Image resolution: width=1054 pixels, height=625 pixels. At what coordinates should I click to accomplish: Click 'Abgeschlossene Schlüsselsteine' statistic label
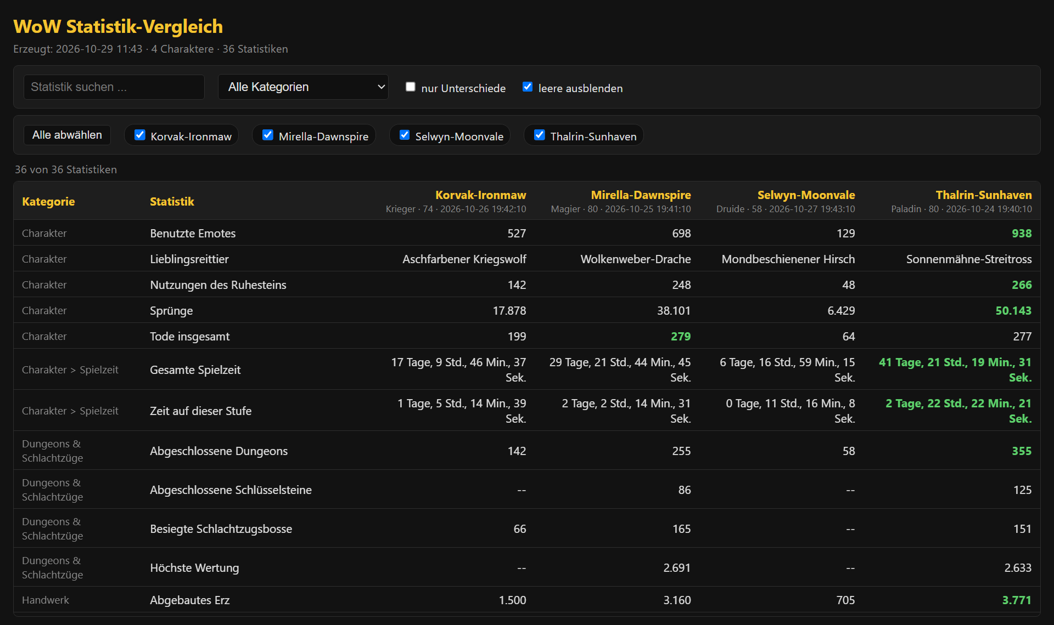pyautogui.click(x=231, y=490)
